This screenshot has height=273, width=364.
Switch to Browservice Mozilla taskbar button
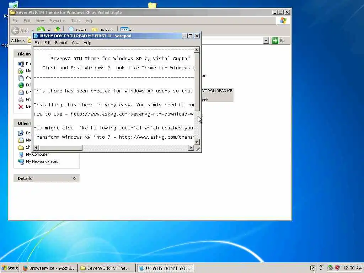pos(49,268)
